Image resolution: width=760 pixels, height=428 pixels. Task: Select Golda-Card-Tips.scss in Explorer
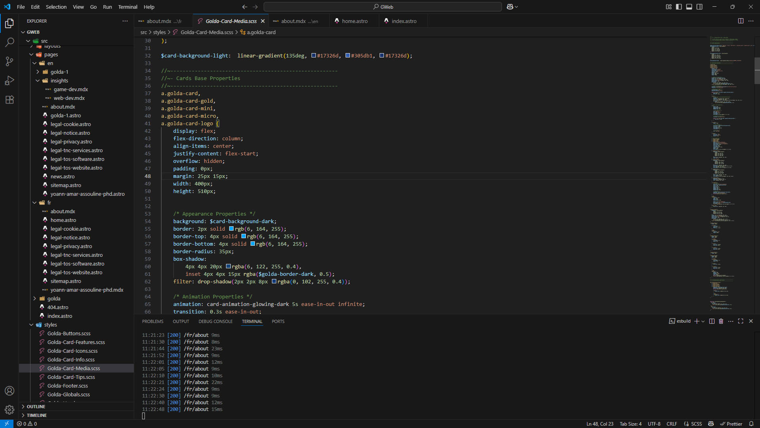(72, 377)
